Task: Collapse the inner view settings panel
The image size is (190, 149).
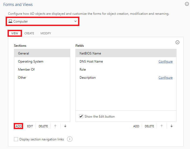Action: click(177, 42)
